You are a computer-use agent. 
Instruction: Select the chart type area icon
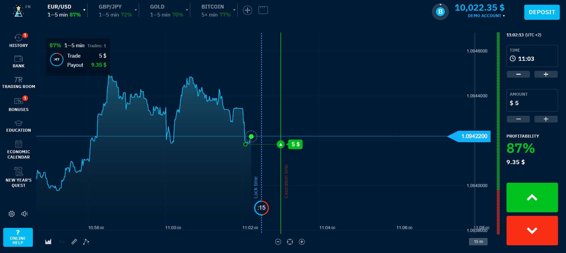tap(48, 242)
